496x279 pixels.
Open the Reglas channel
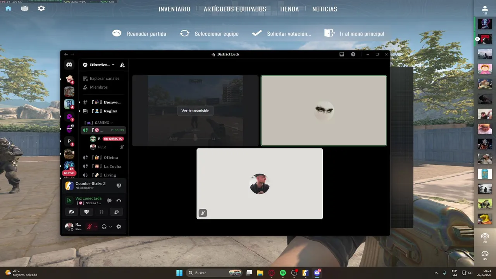coord(103,111)
